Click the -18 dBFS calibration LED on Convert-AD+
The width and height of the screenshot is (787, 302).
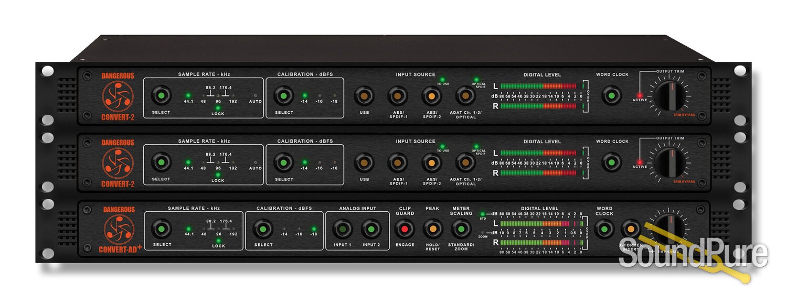314,229
